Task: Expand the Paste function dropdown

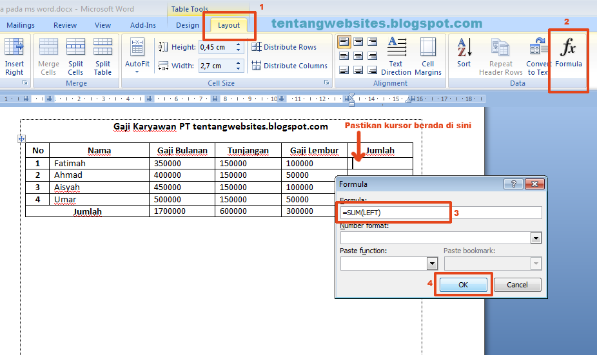Action: click(432, 264)
